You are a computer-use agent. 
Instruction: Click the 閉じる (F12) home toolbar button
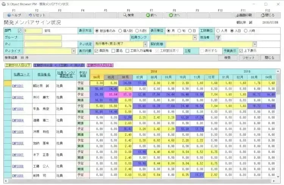(268, 15)
